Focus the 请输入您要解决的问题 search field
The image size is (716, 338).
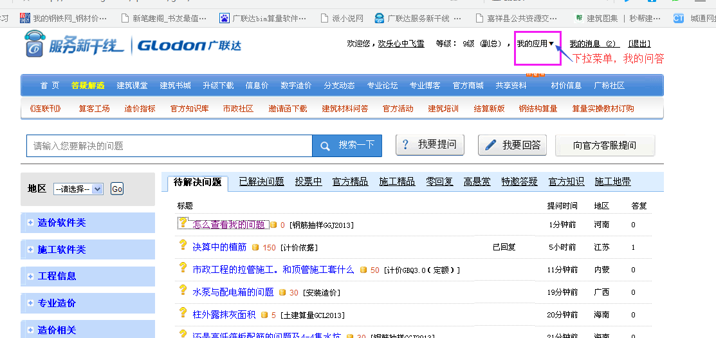[169, 146]
